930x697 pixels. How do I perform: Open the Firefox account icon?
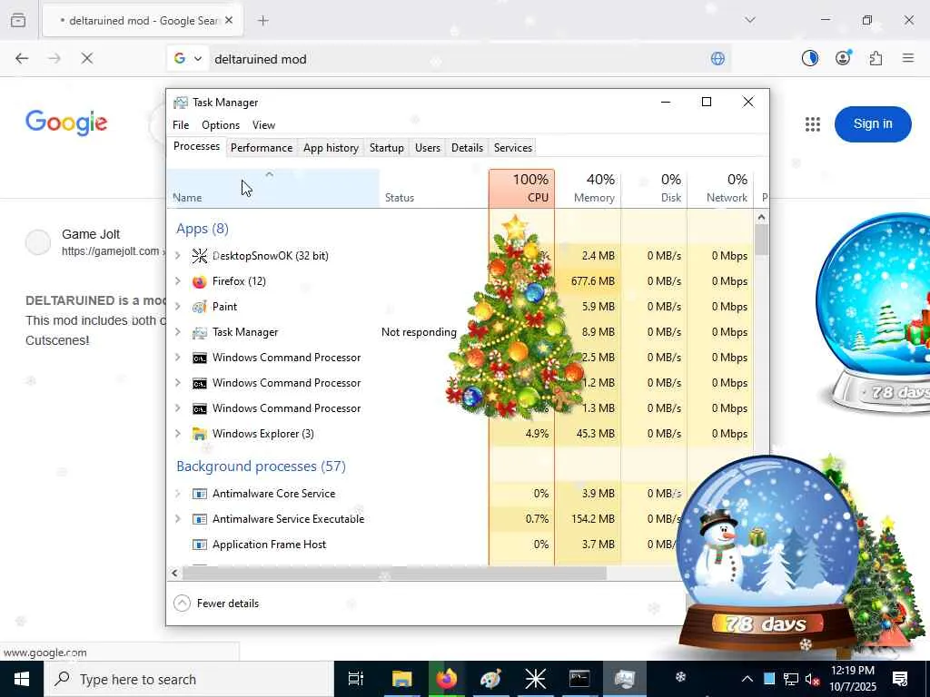point(843,58)
